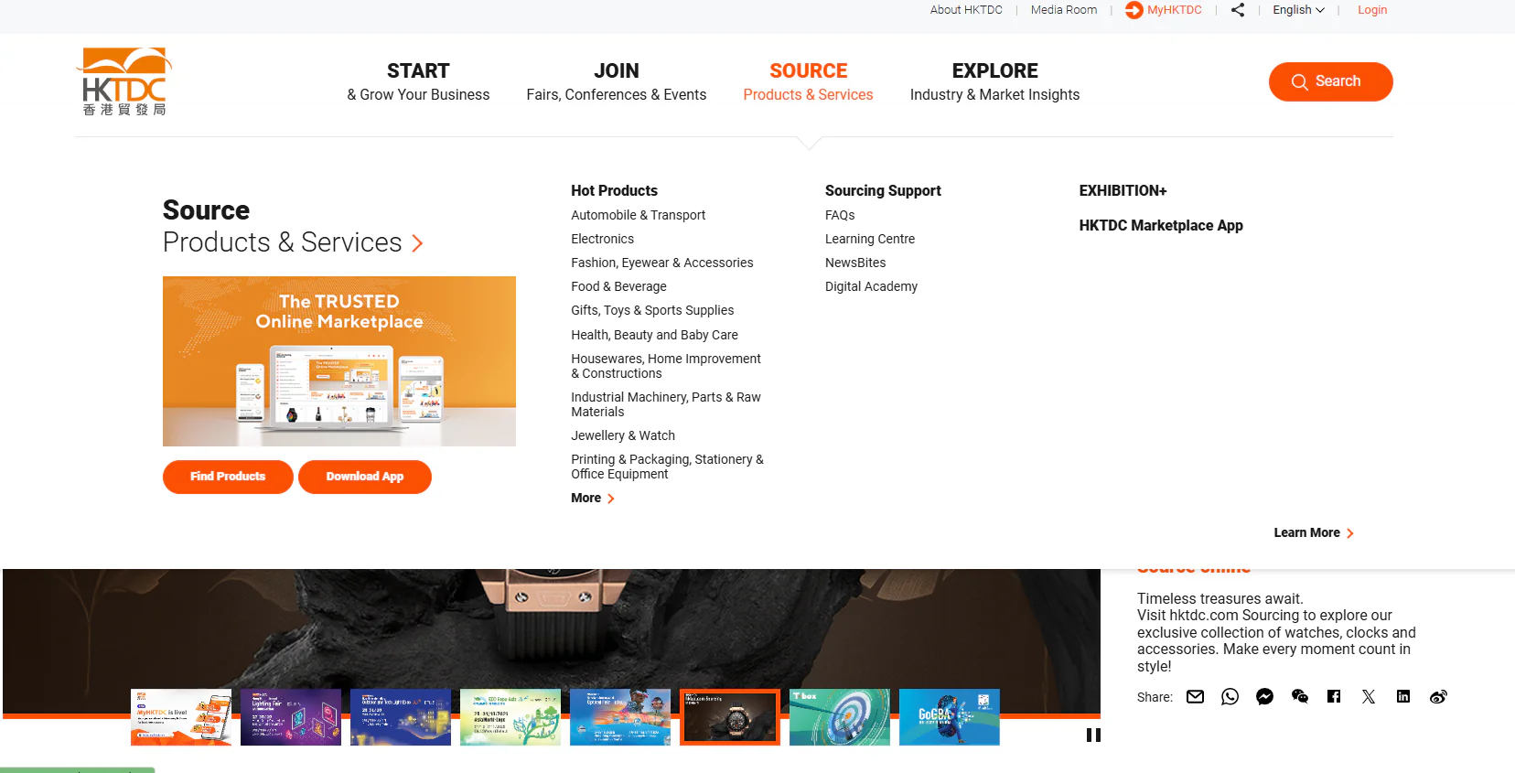
Task: Open Learning Centre link
Action: pos(870,239)
